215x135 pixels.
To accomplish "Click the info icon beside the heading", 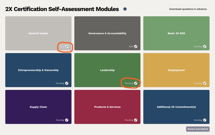I will [x=125, y=9].
